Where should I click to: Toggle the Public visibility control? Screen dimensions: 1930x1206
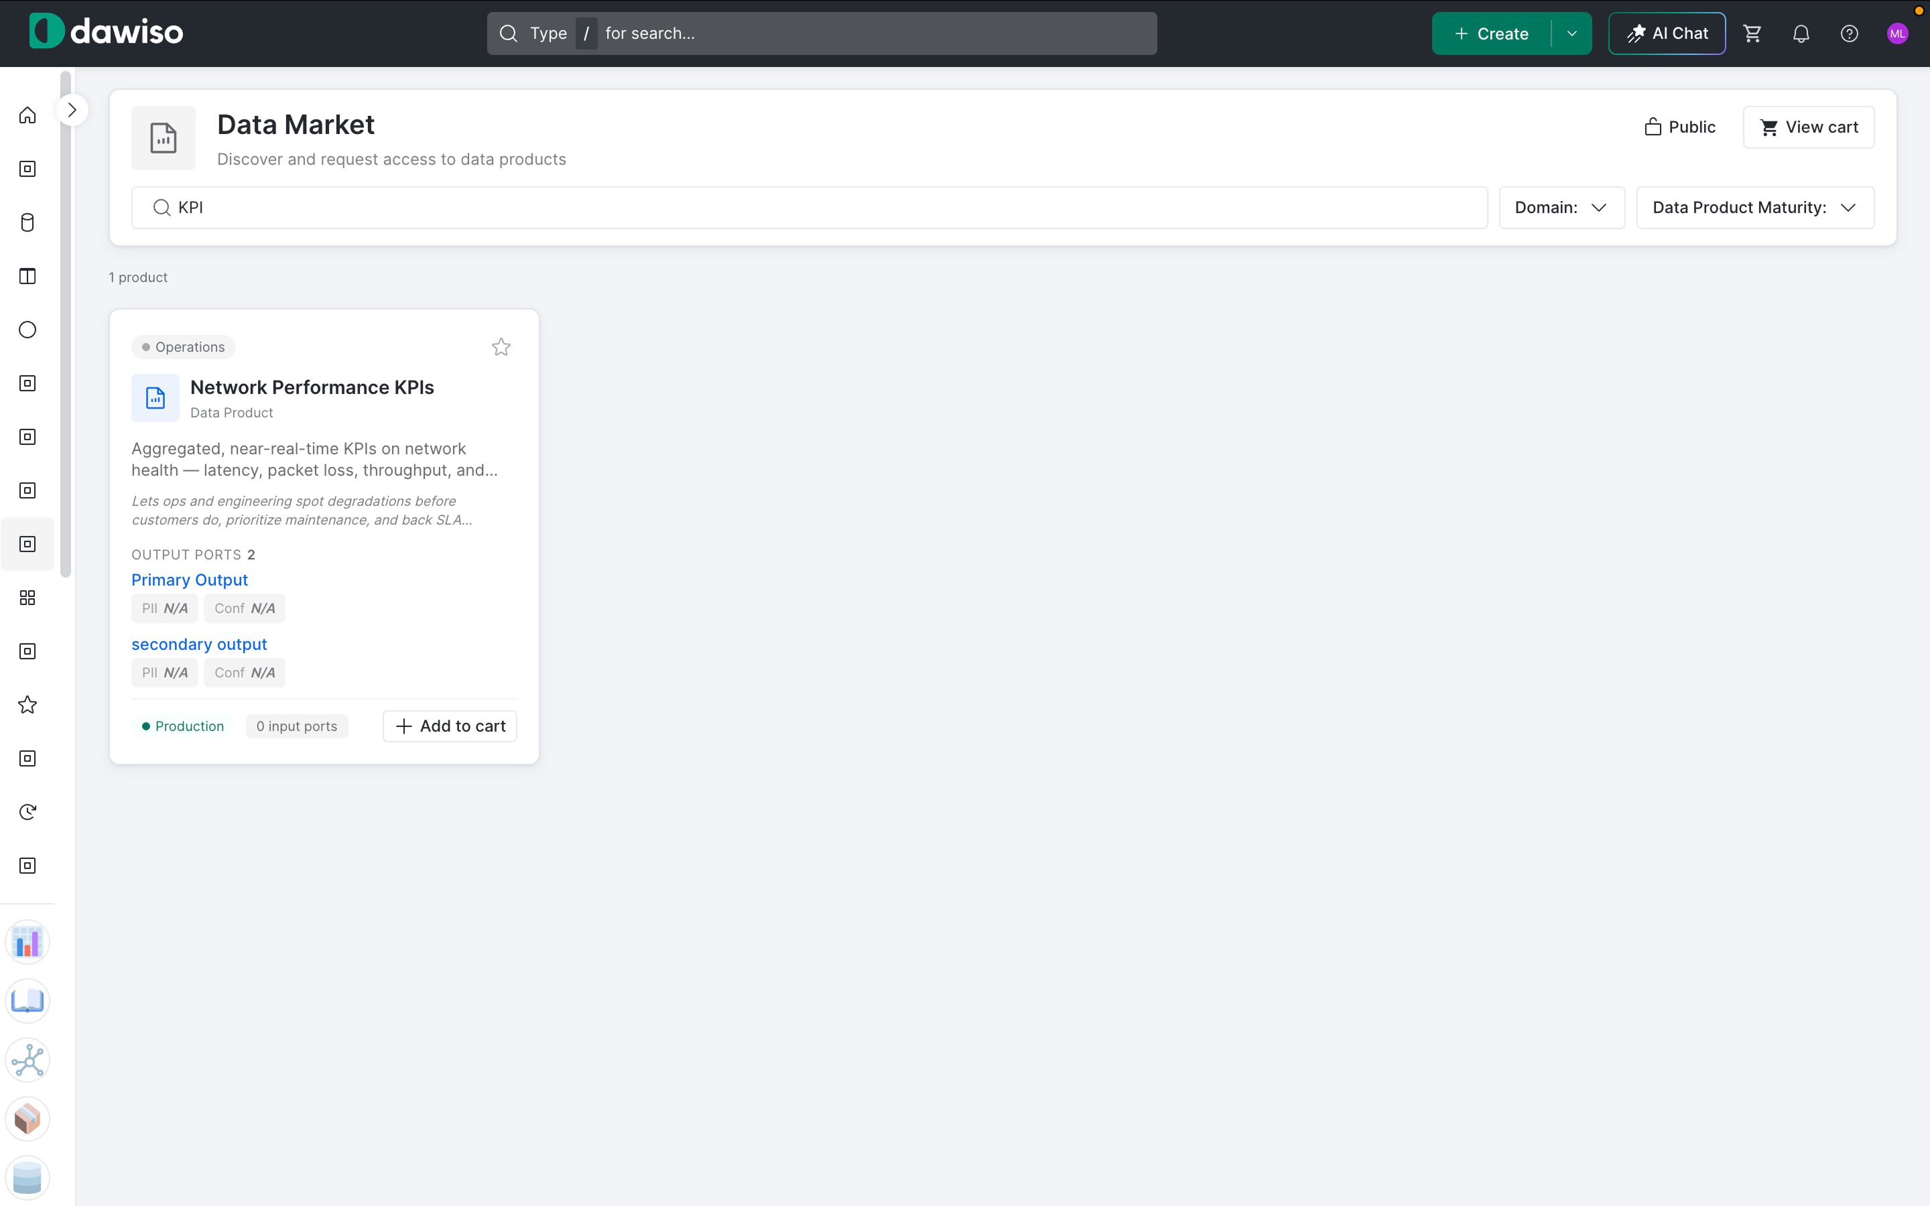1679,127
